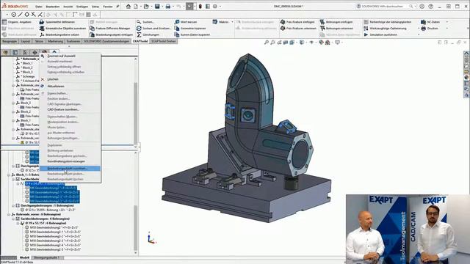Click Fräs-Feature einfügen
Screen dimensions: 470x264
[297, 22]
